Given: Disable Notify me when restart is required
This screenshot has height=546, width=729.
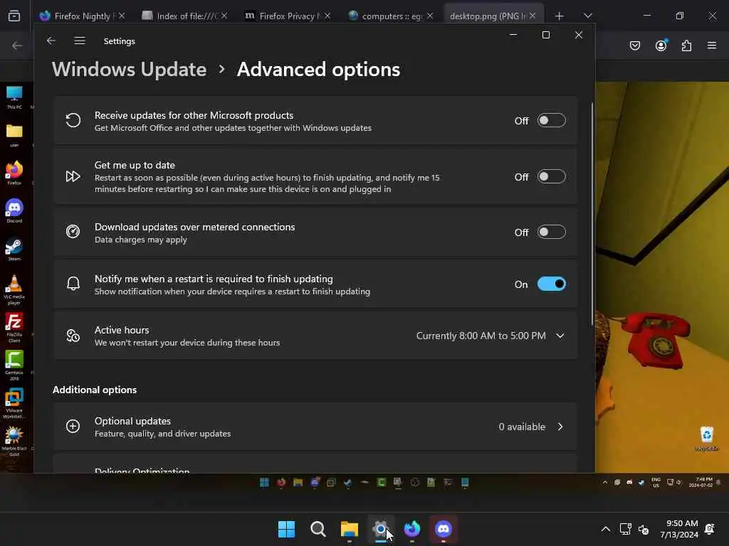Looking at the screenshot, I should [x=552, y=284].
